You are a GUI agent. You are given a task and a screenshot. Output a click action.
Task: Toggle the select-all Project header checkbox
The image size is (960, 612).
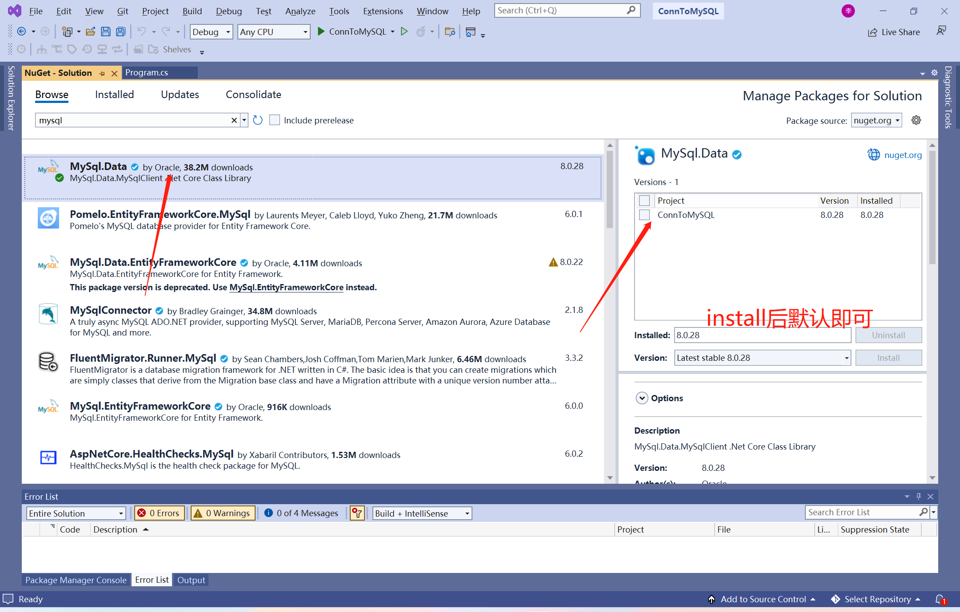(644, 201)
